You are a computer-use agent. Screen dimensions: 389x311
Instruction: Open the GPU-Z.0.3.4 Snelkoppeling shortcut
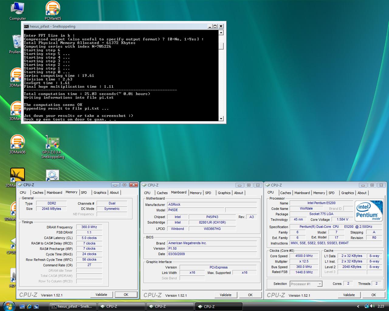point(53,147)
